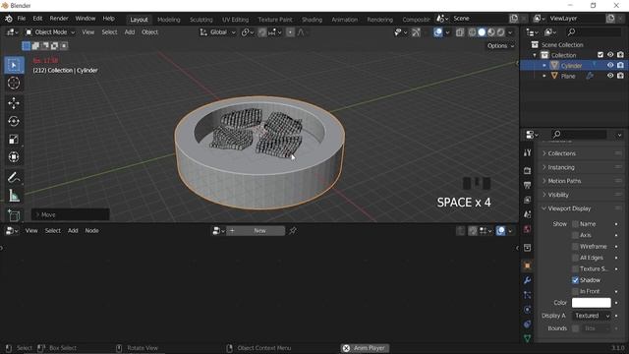629x354 pixels.
Task: Exclude Collection via its checkbox
Action: (600, 55)
